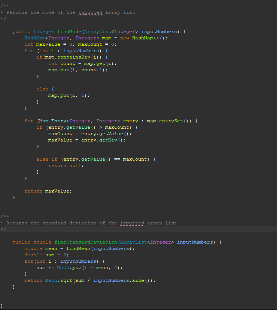Click the underlined 'inputted' in the mode comment

[x=90, y=12]
